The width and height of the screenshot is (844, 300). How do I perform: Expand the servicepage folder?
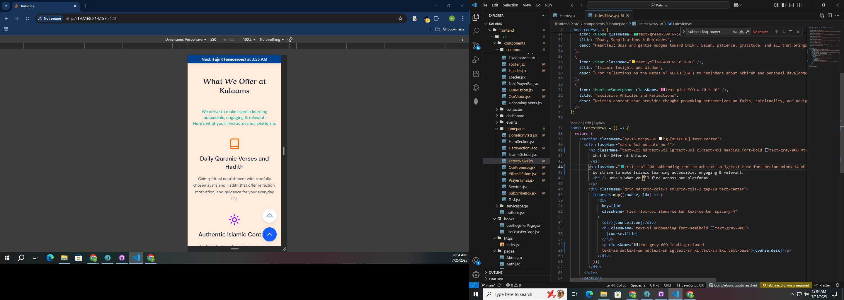coord(516,206)
